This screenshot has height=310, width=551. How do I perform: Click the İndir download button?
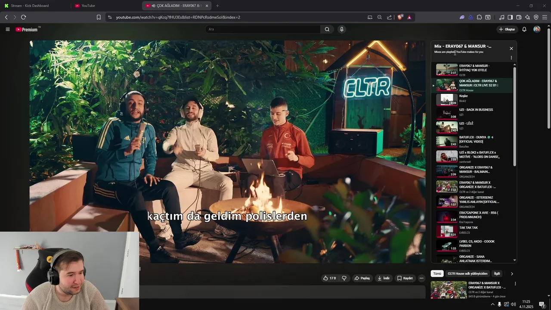pyautogui.click(x=384, y=278)
